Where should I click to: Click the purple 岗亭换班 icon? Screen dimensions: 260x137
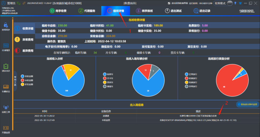[138, 11]
